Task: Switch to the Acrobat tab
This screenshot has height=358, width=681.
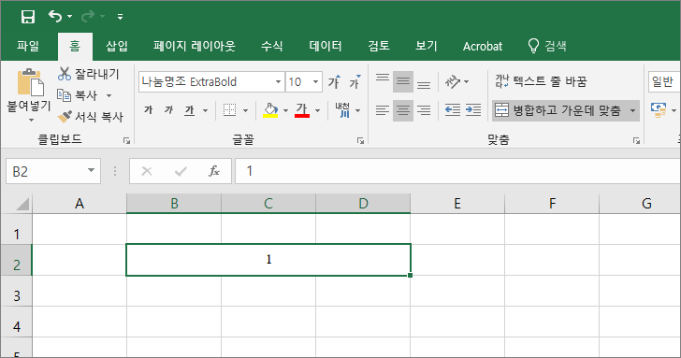Action: pyautogui.click(x=483, y=46)
